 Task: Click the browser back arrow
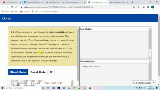pos(3,7)
